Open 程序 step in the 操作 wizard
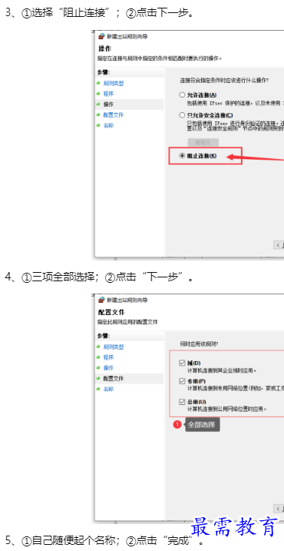 pyautogui.click(x=108, y=94)
